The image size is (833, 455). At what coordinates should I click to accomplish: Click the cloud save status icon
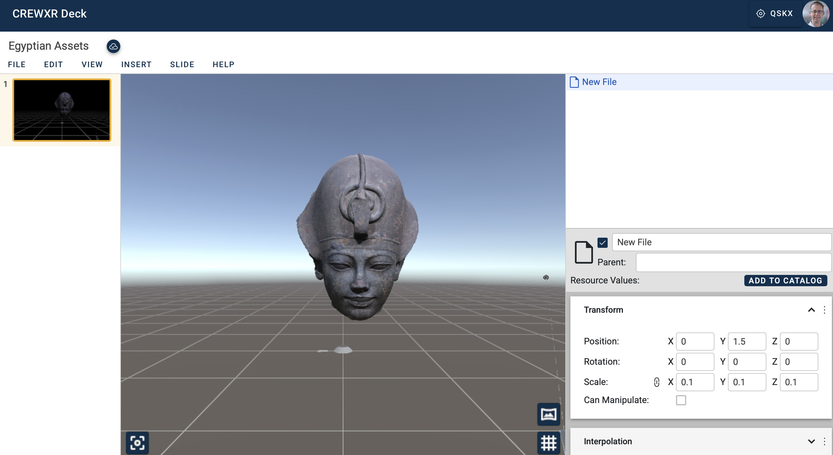[114, 46]
